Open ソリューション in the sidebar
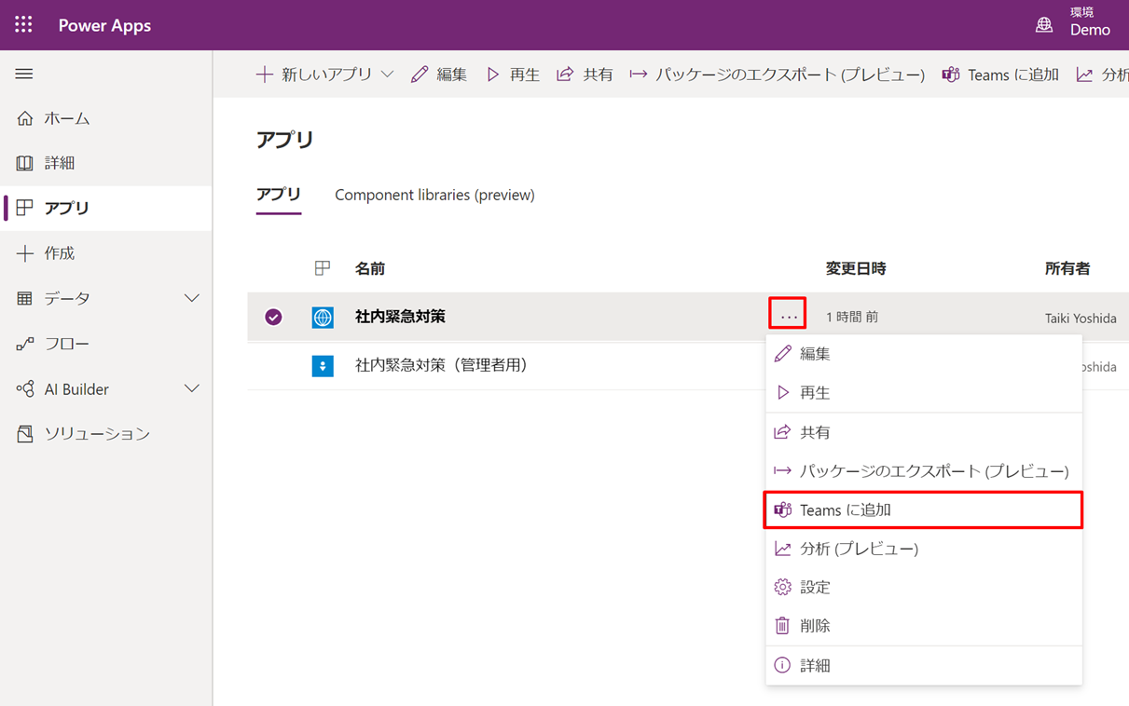1129x706 pixels. pyautogui.click(x=106, y=434)
